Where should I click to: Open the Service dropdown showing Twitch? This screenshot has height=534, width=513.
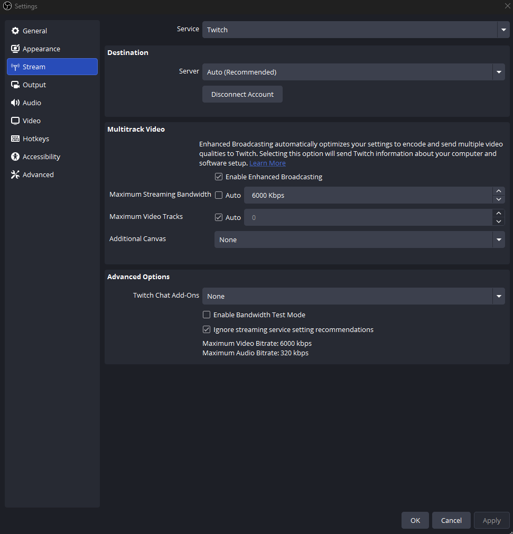[x=353, y=30]
